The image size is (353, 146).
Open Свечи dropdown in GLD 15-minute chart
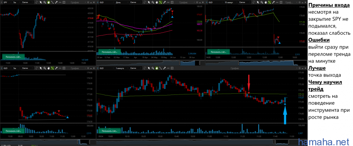coord(245,2)
